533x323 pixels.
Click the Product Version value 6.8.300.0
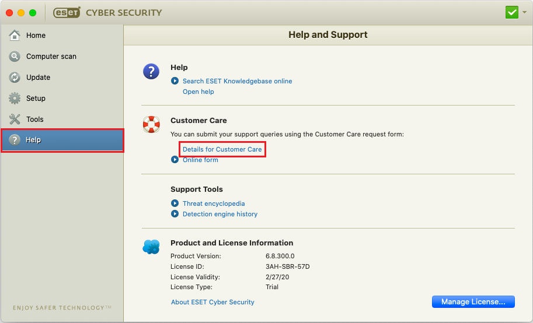[x=280, y=256]
